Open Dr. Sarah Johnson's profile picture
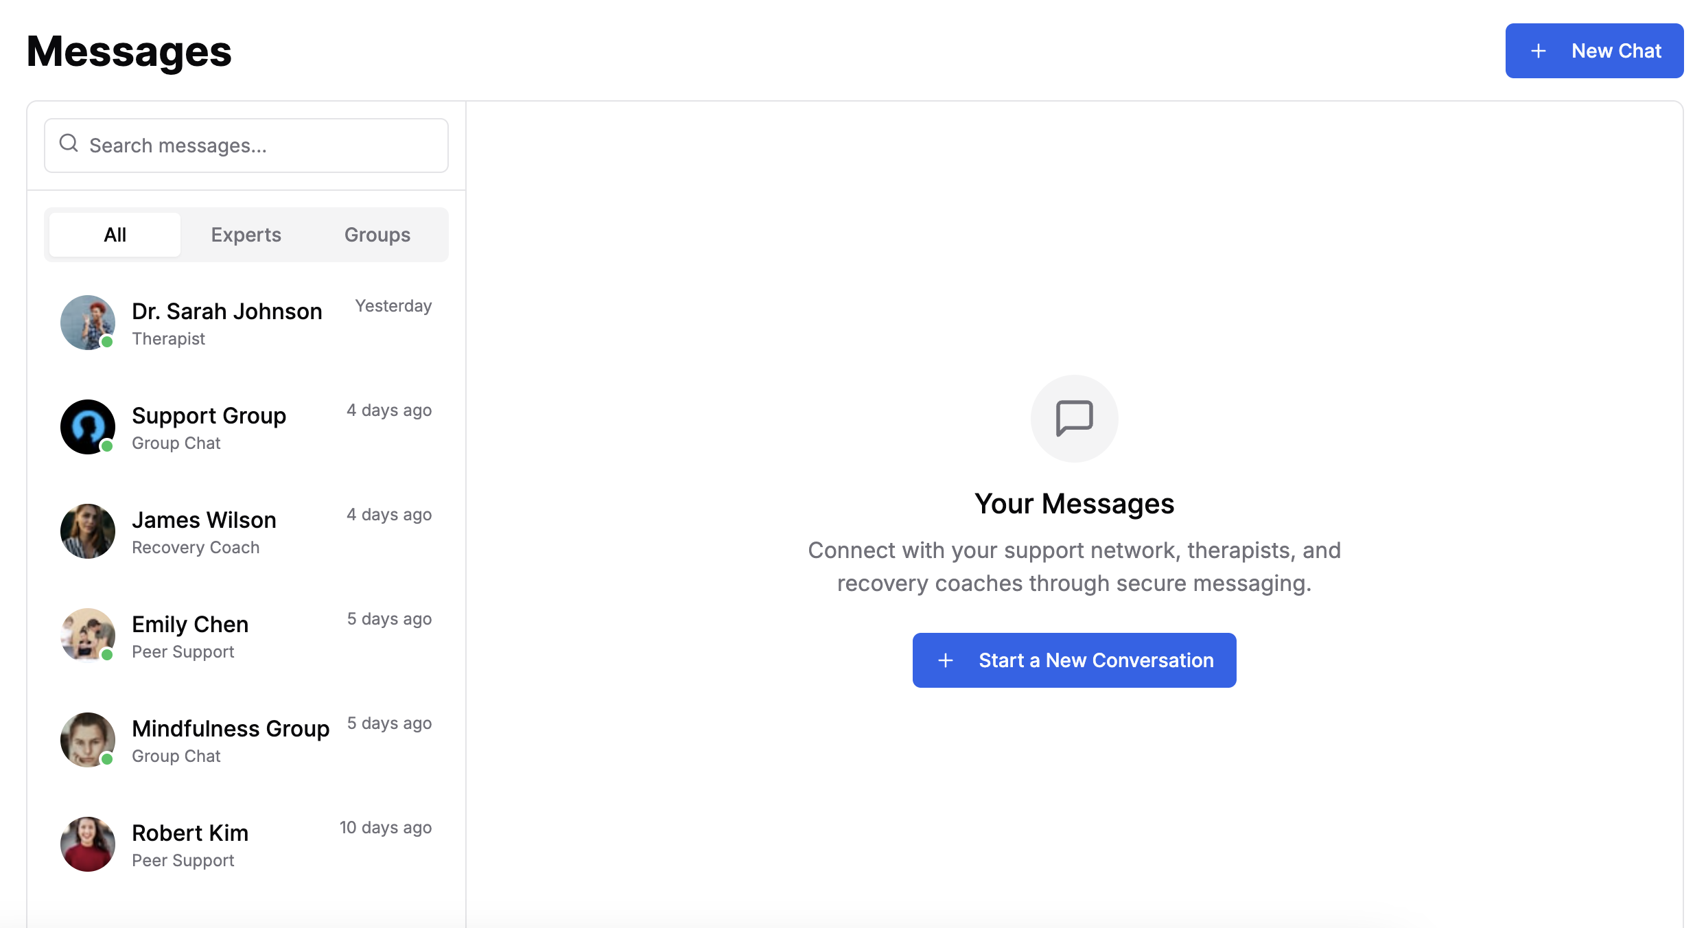Viewport: 1706px width, 928px height. point(88,323)
